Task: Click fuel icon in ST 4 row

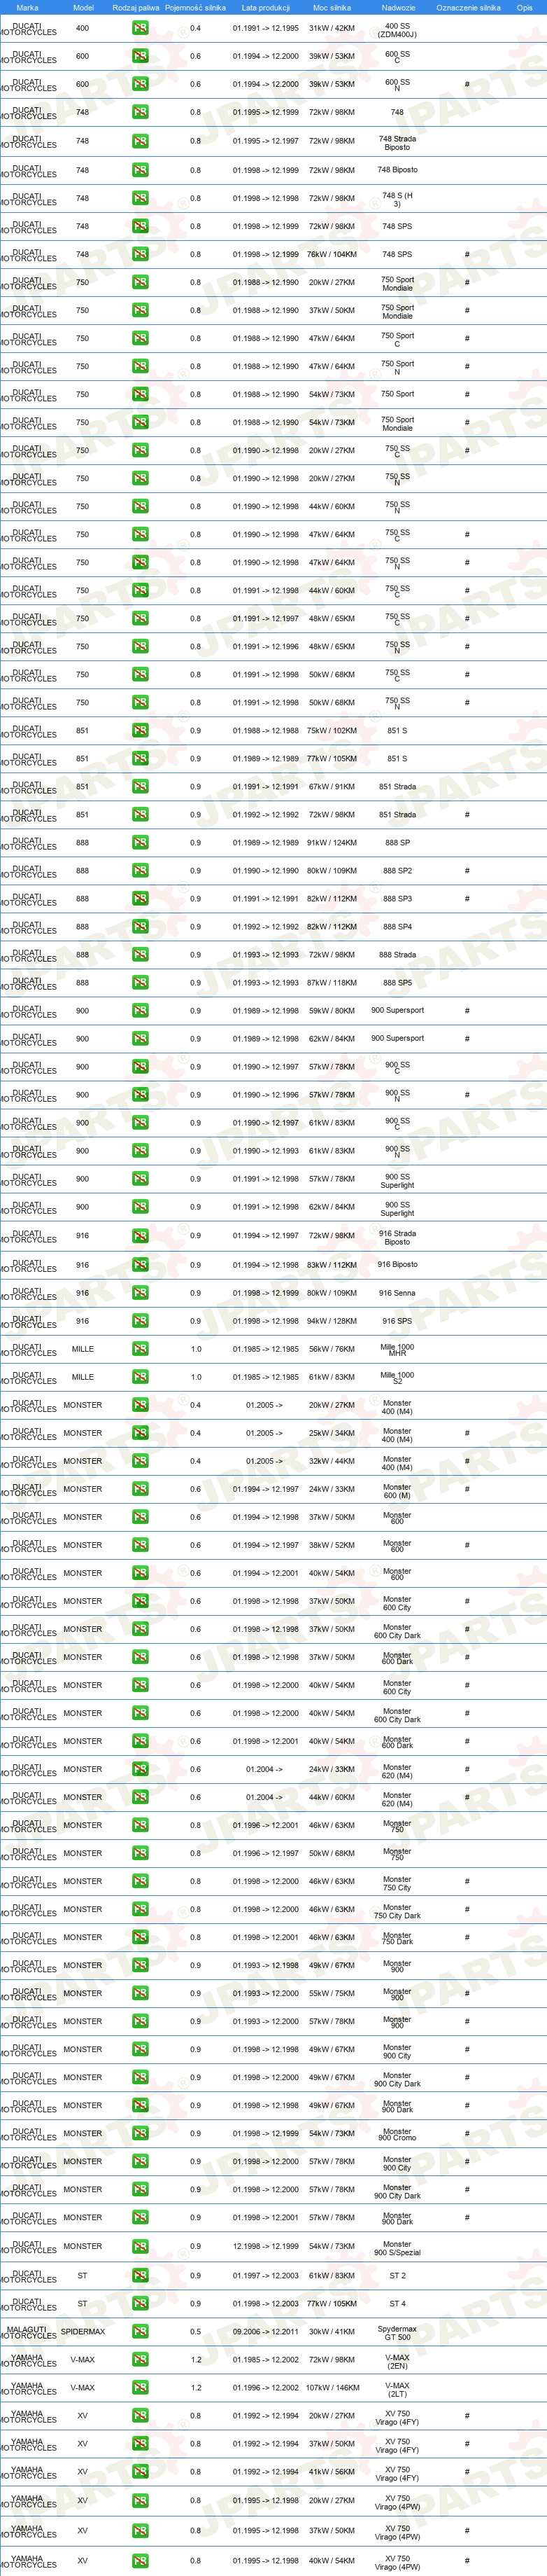Action: click(140, 2303)
